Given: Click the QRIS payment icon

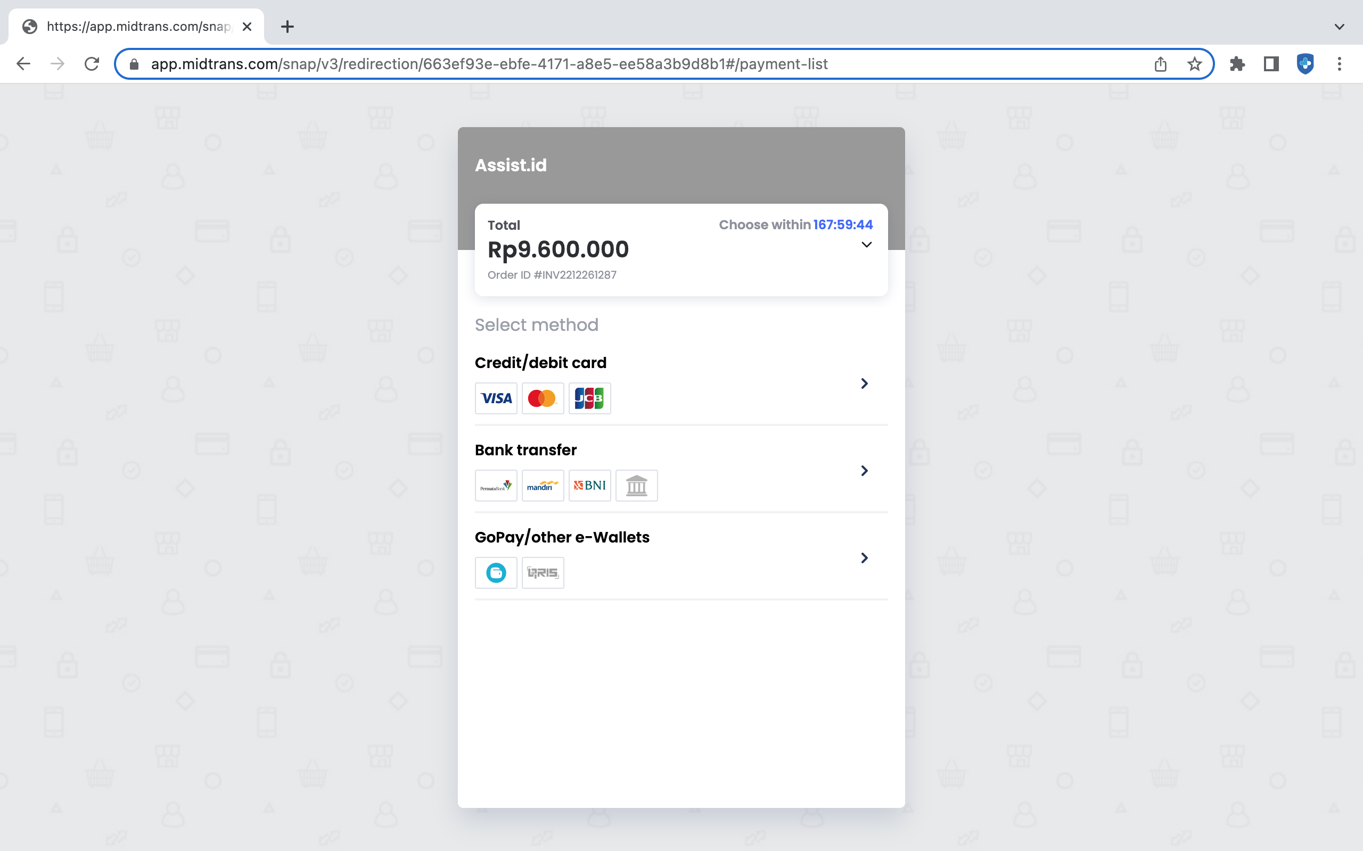Looking at the screenshot, I should point(543,573).
